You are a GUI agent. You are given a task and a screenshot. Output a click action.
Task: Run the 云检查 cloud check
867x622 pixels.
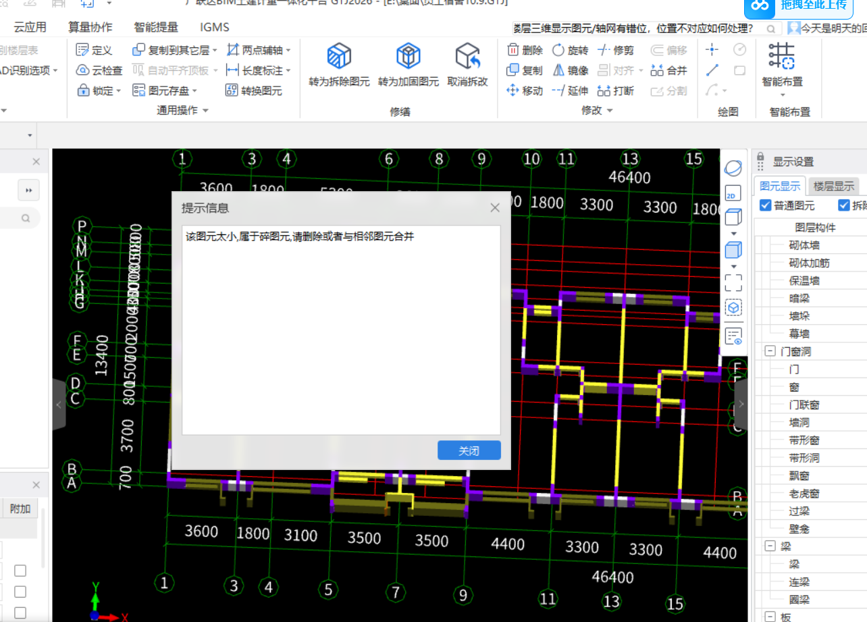(99, 70)
